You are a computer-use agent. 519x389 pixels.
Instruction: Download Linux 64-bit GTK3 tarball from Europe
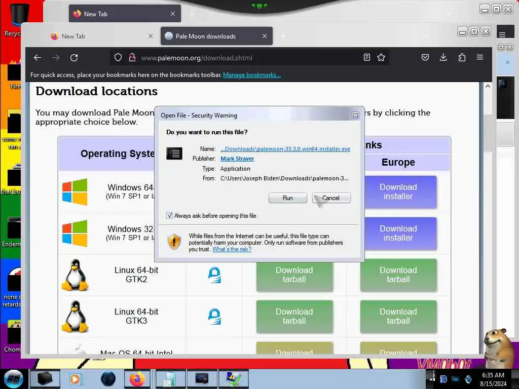[398, 316]
